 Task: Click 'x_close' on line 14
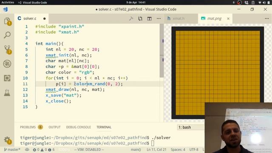pyautogui.click(x=55, y=101)
